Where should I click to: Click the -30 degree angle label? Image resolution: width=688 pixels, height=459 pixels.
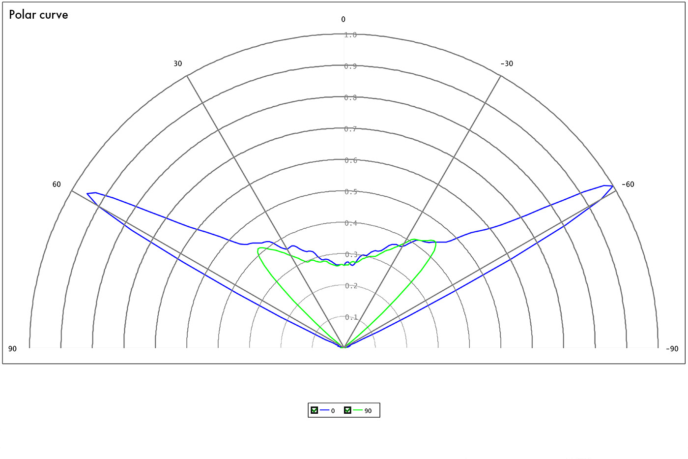tap(507, 63)
